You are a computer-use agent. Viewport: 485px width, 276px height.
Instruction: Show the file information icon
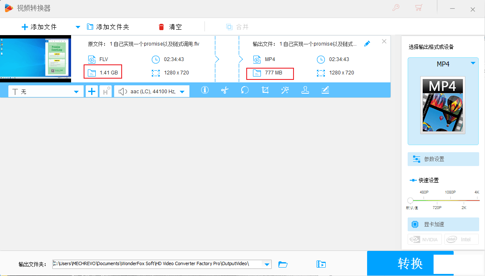(x=205, y=90)
